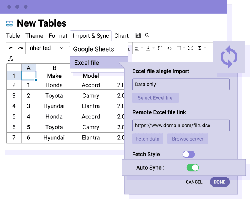Enable the Fetch Style toggle
The width and height of the screenshot is (250, 199).
(x=188, y=154)
